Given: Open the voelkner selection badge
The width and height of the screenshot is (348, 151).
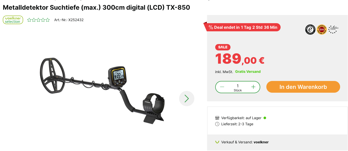Looking at the screenshot, I should 13,20.
